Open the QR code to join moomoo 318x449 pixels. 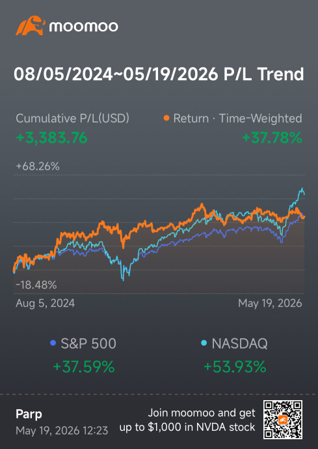coord(283,420)
